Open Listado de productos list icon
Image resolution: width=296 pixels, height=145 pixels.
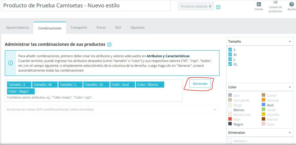click(x=275, y=2)
